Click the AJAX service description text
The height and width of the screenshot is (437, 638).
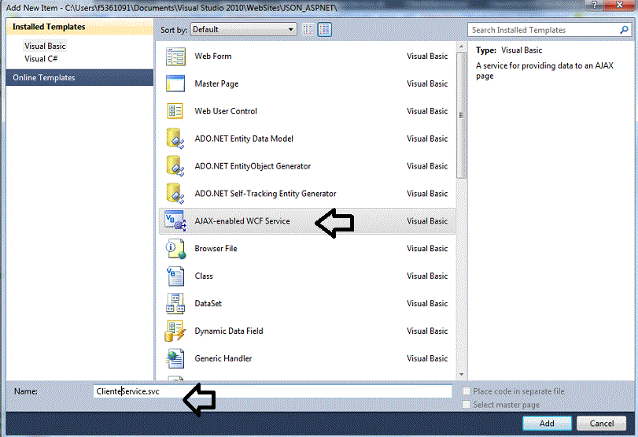tap(544, 70)
